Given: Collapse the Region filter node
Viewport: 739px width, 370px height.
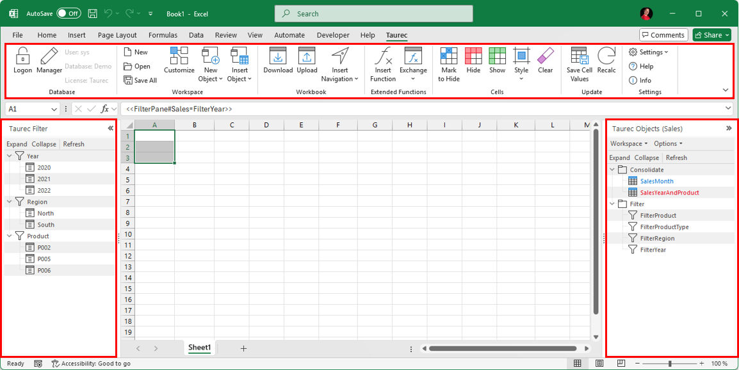Looking at the screenshot, I should pos(10,202).
